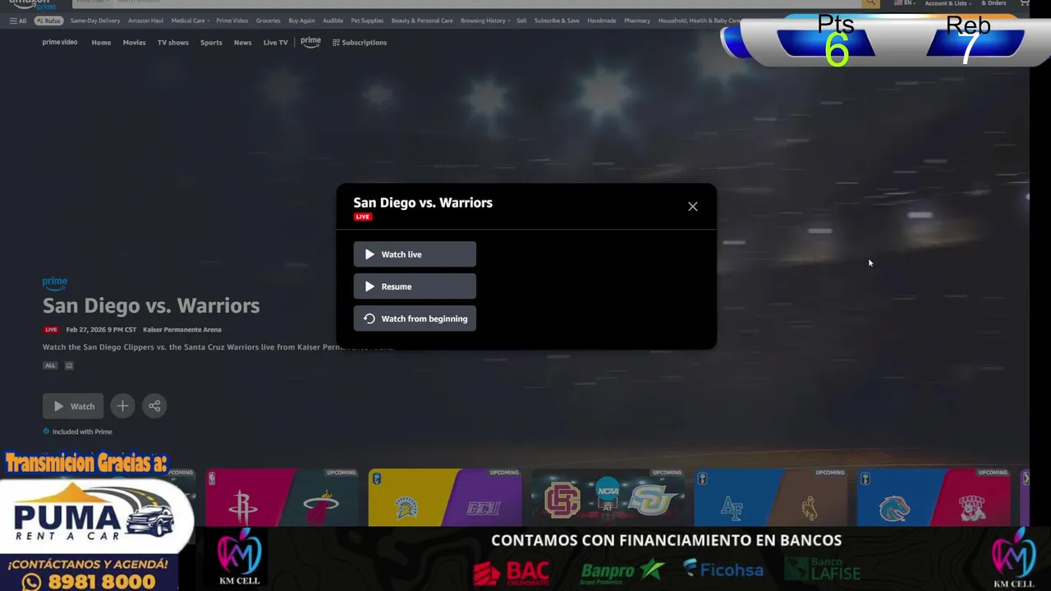Click the subtitles CC badge icon
The width and height of the screenshot is (1051, 591).
pos(69,365)
